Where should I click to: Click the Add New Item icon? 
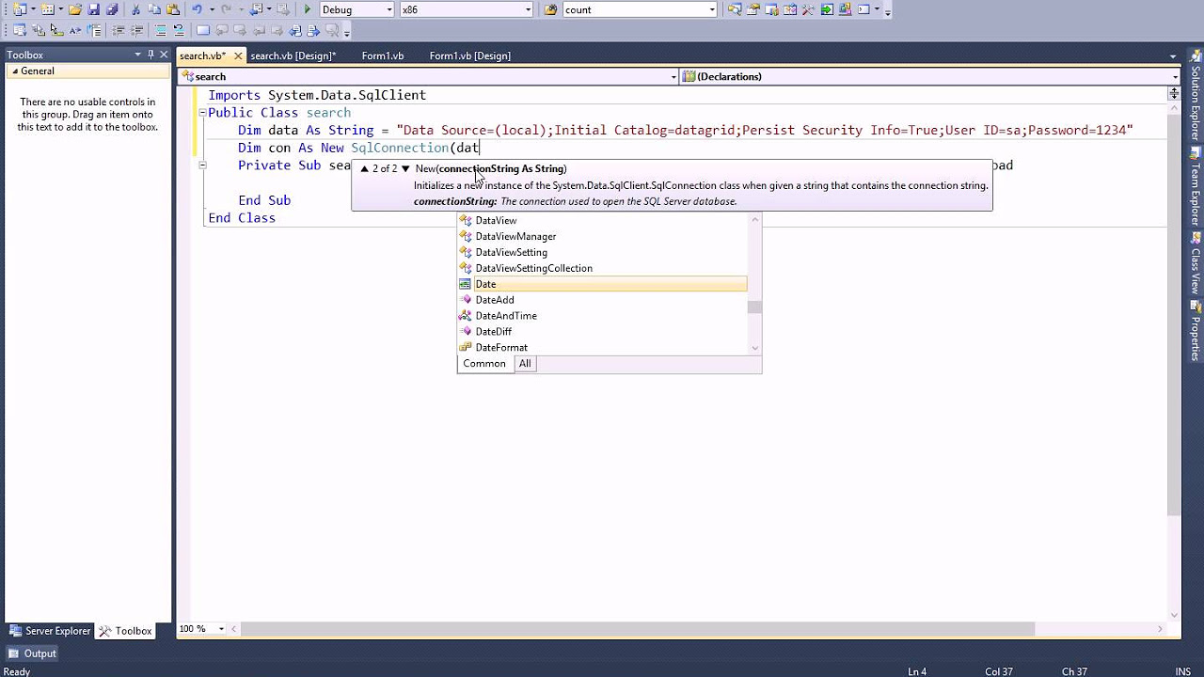click(x=47, y=9)
